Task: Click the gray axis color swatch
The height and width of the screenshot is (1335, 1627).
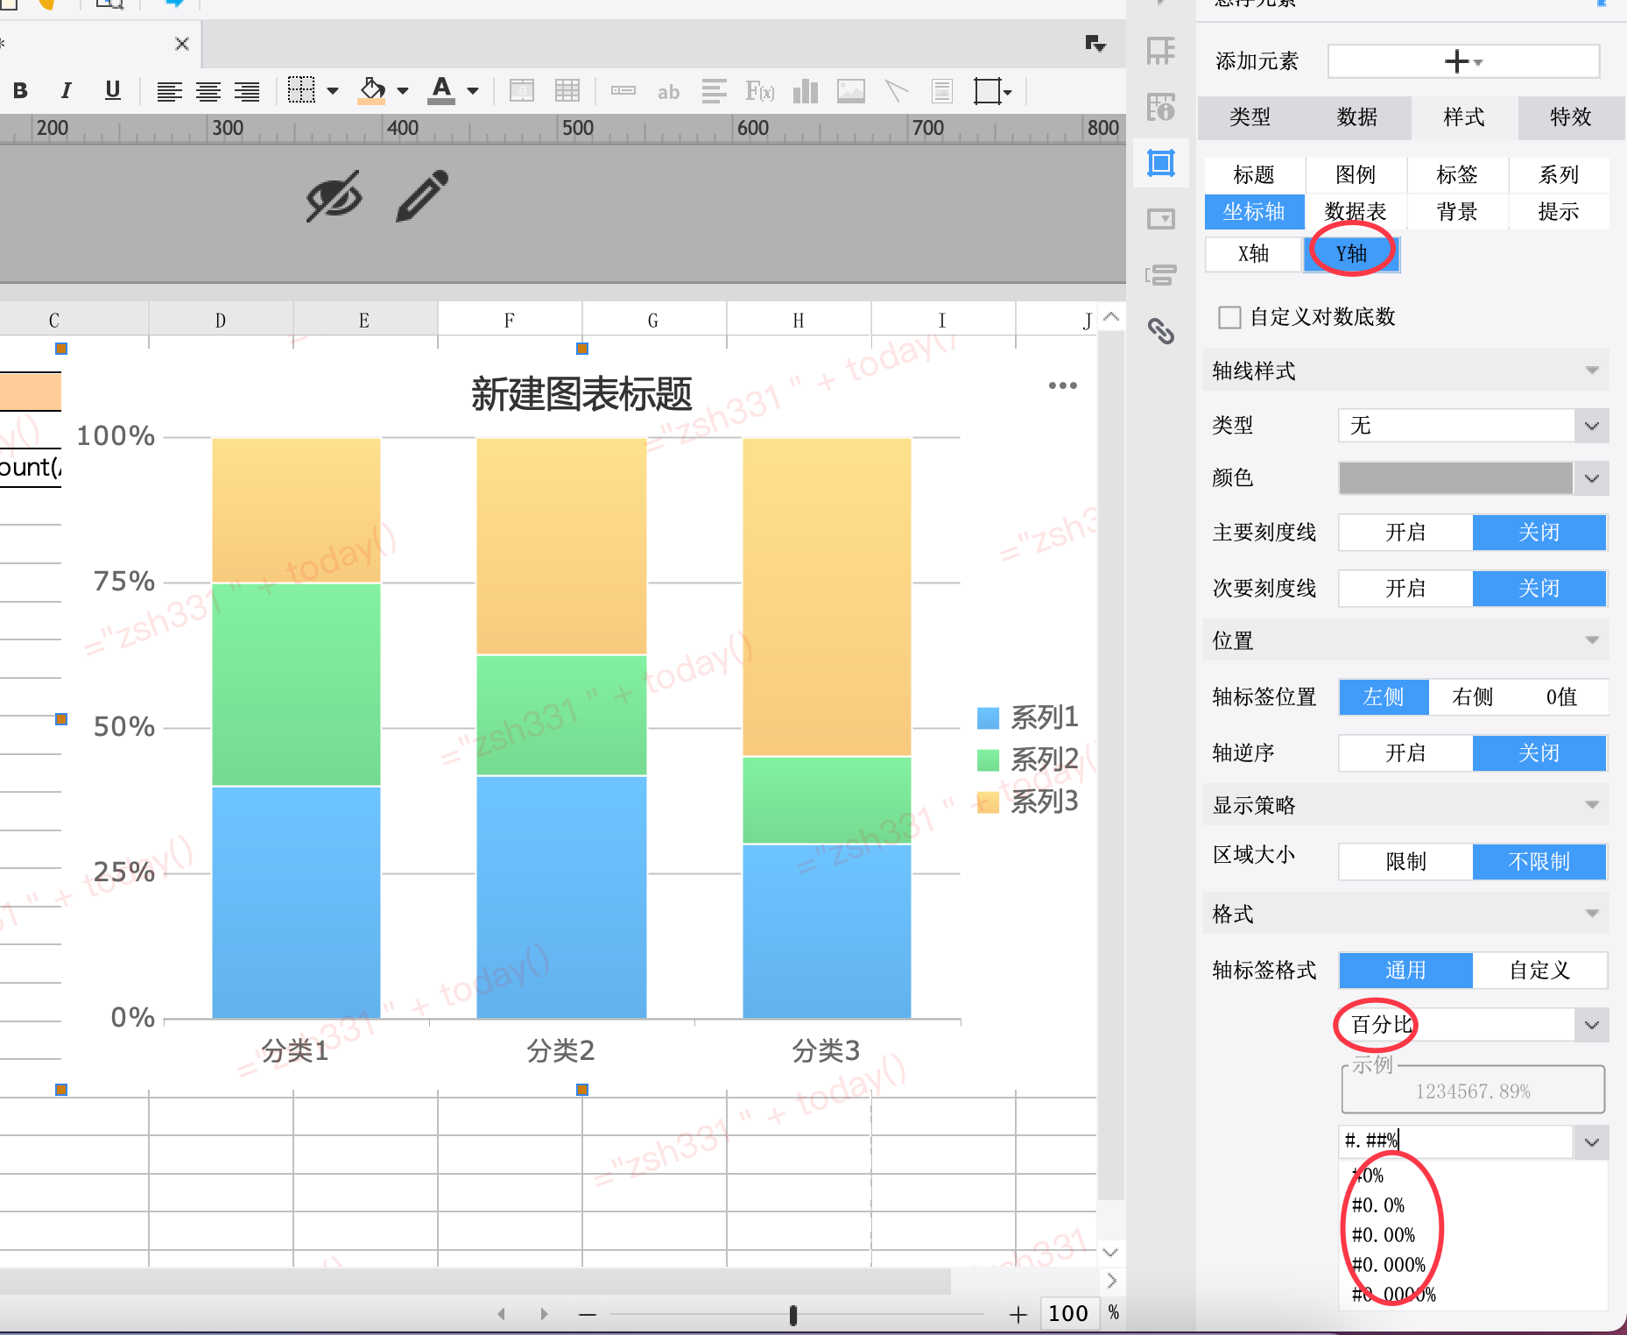Action: [1455, 478]
